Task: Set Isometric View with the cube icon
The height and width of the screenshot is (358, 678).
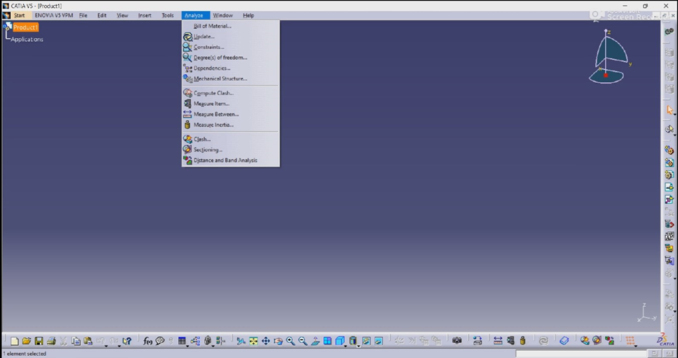Action: 340,341
